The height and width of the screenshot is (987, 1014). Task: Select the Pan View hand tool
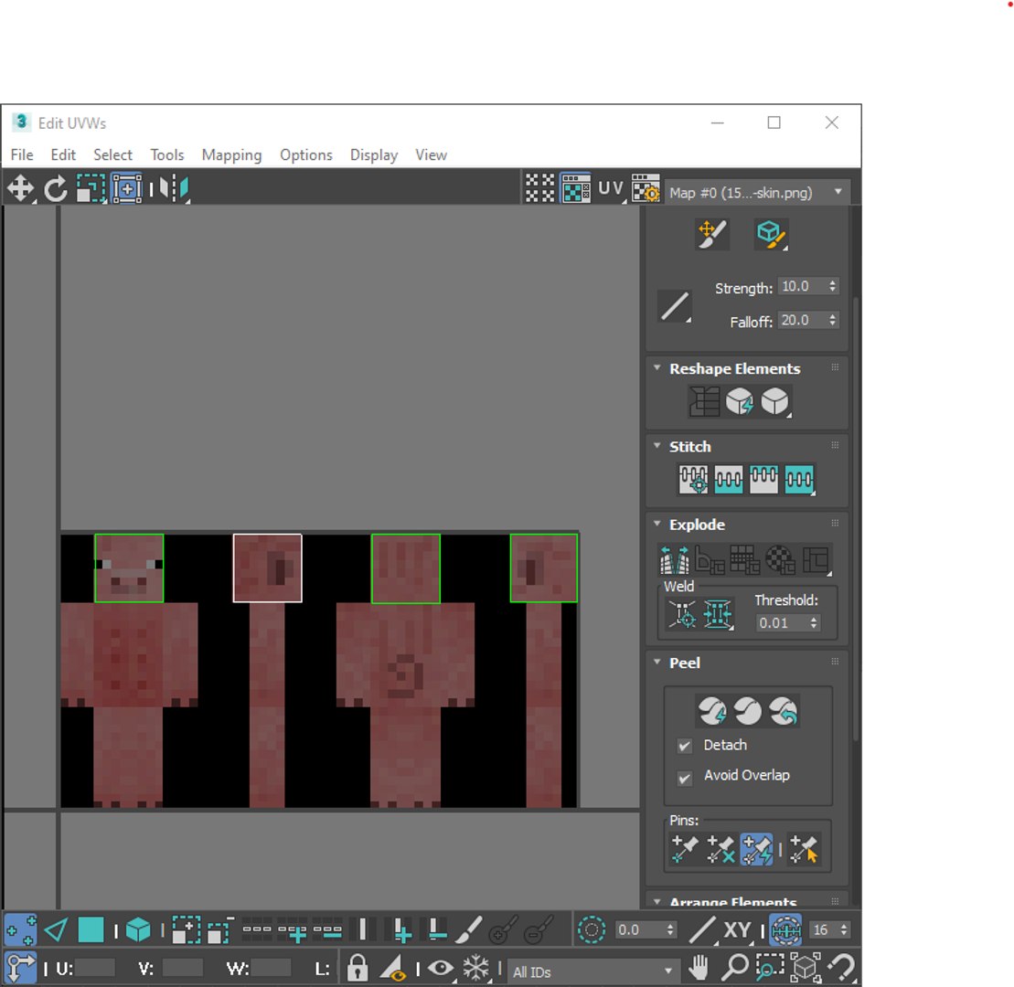(x=699, y=968)
